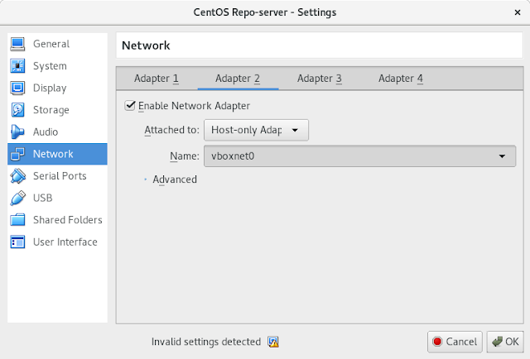Click the User Interface window icon
The height and width of the screenshot is (359, 530).
coord(17,242)
